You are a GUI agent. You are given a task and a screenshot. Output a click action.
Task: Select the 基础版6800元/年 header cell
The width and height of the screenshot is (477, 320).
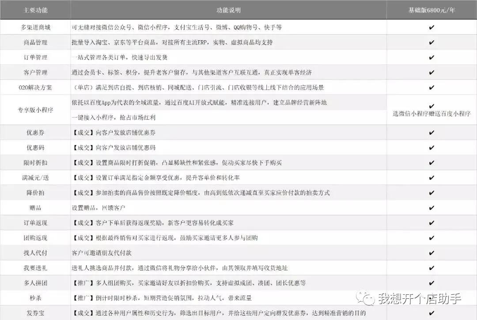[x=432, y=9]
